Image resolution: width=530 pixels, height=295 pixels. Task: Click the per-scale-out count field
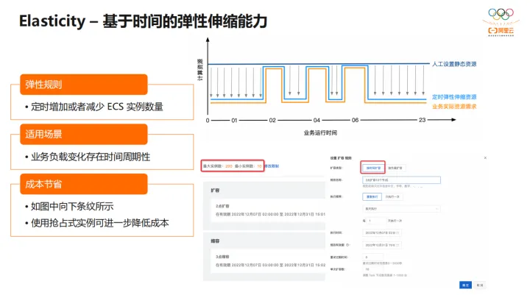(372, 269)
